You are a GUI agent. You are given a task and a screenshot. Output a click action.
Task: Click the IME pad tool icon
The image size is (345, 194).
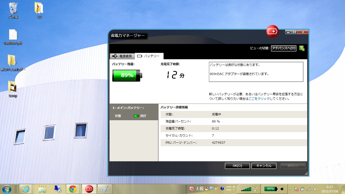click(206, 188)
